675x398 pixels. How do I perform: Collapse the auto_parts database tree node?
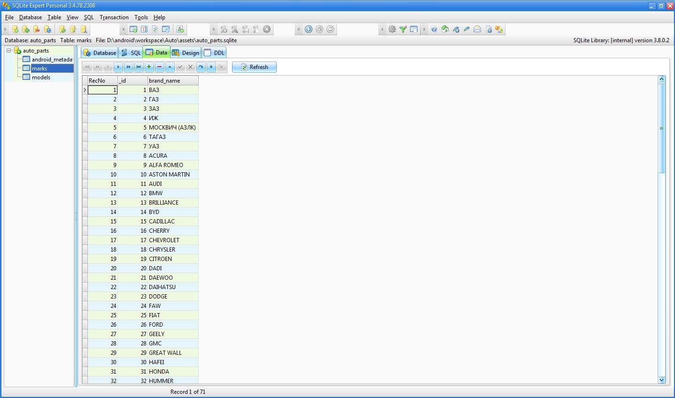8,50
